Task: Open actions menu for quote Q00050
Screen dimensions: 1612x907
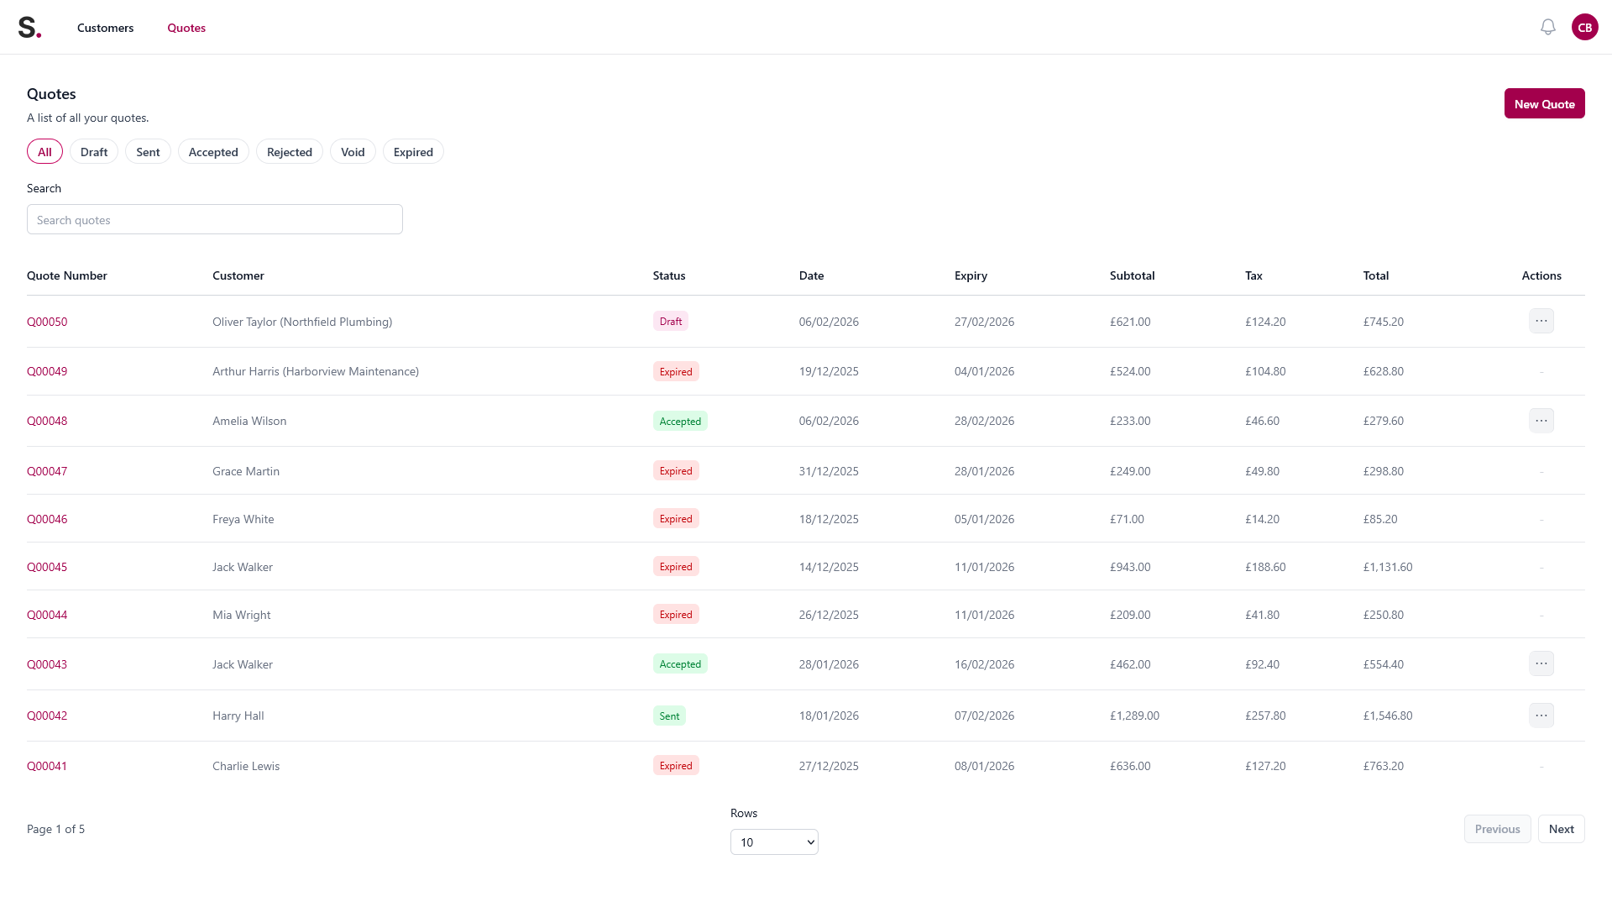Action: (x=1541, y=322)
